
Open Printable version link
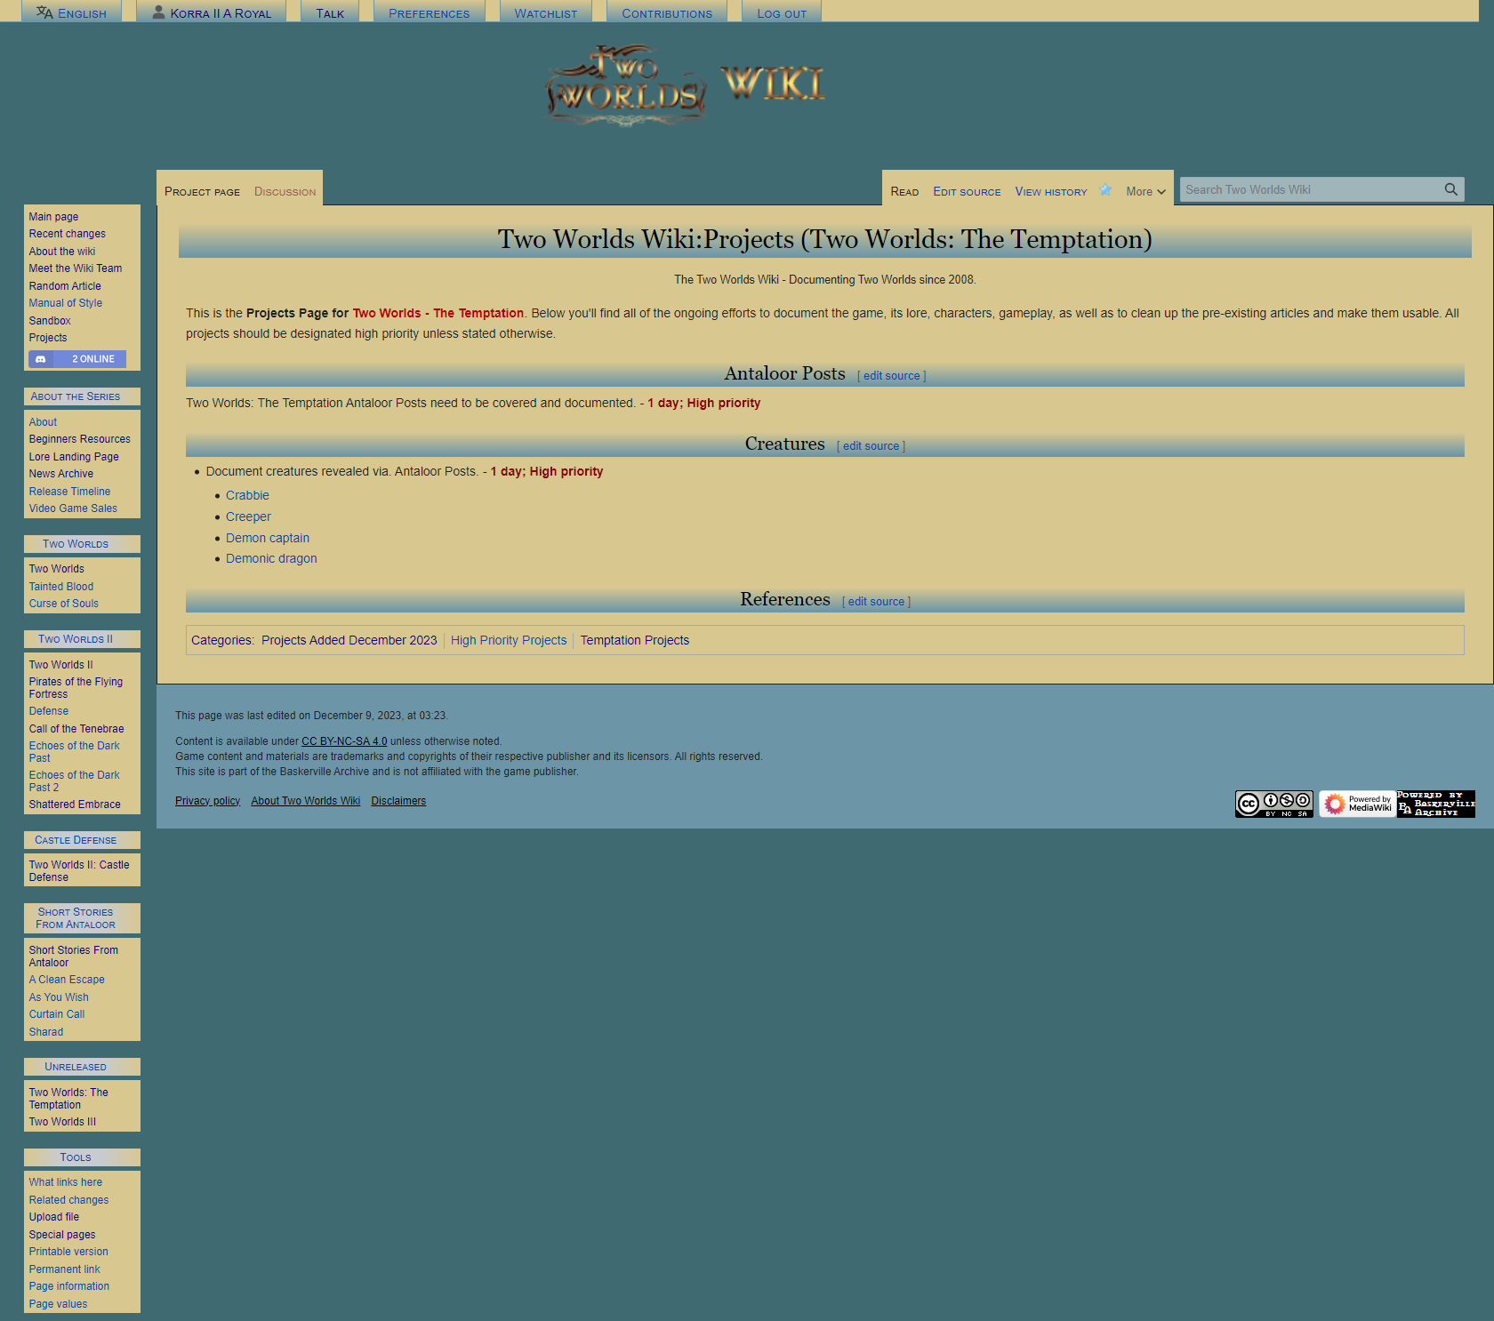68,1252
